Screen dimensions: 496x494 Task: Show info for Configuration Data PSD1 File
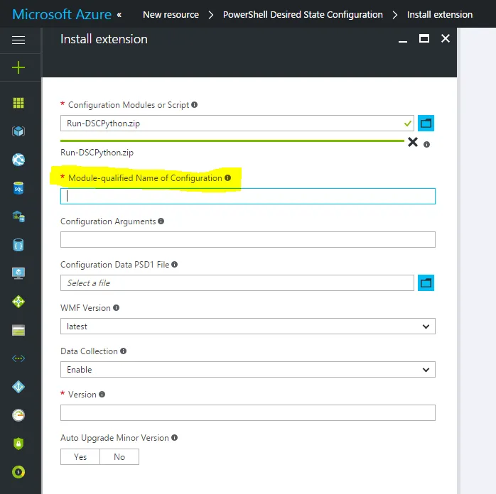(x=174, y=264)
